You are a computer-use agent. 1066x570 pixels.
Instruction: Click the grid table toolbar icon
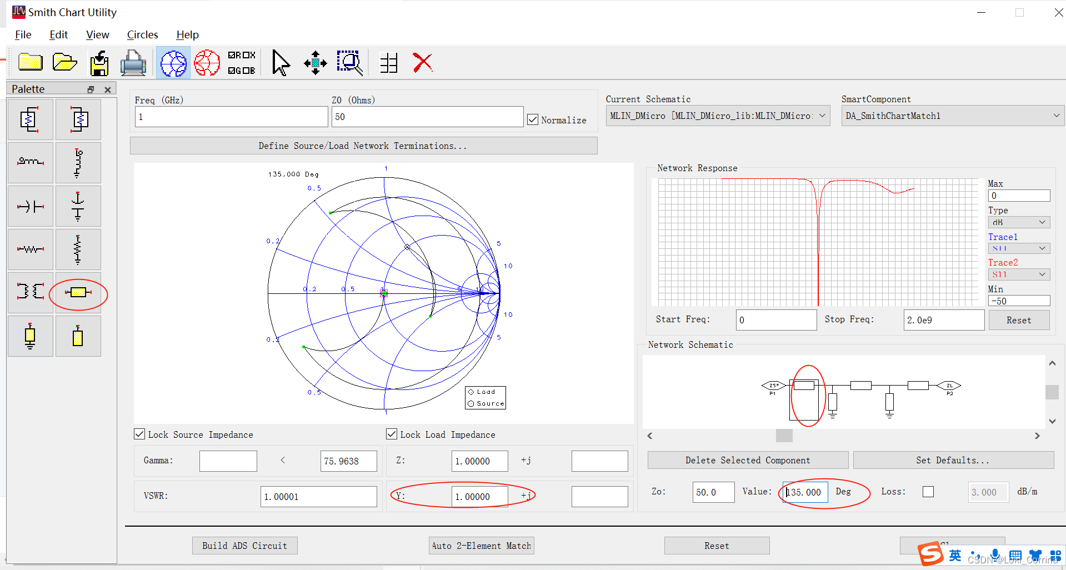pyautogui.click(x=389, y=63)
